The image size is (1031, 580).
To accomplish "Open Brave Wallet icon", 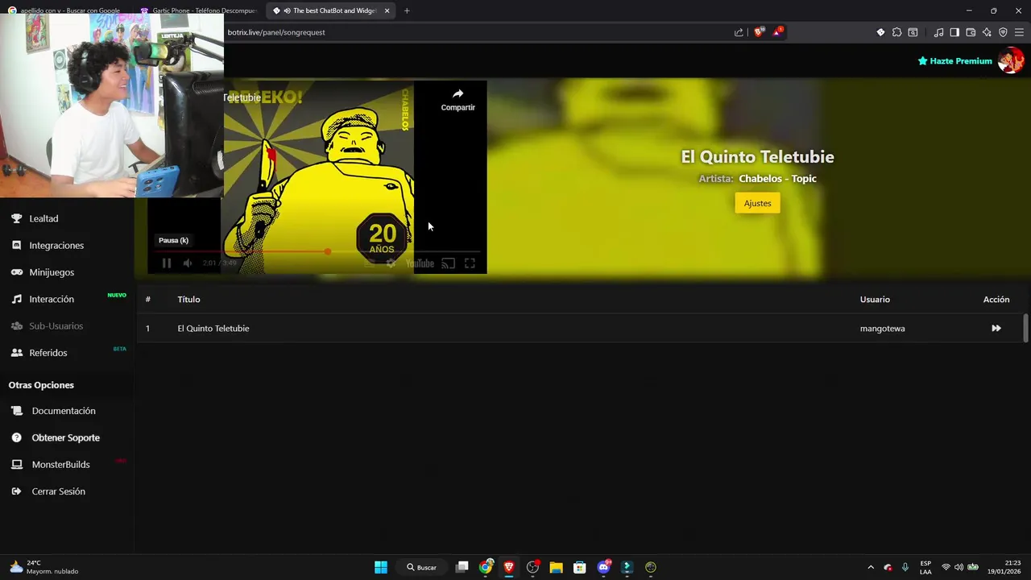I will (x=971, y=32).
